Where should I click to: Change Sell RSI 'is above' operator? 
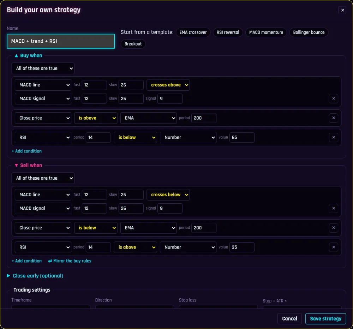(135, 247)
